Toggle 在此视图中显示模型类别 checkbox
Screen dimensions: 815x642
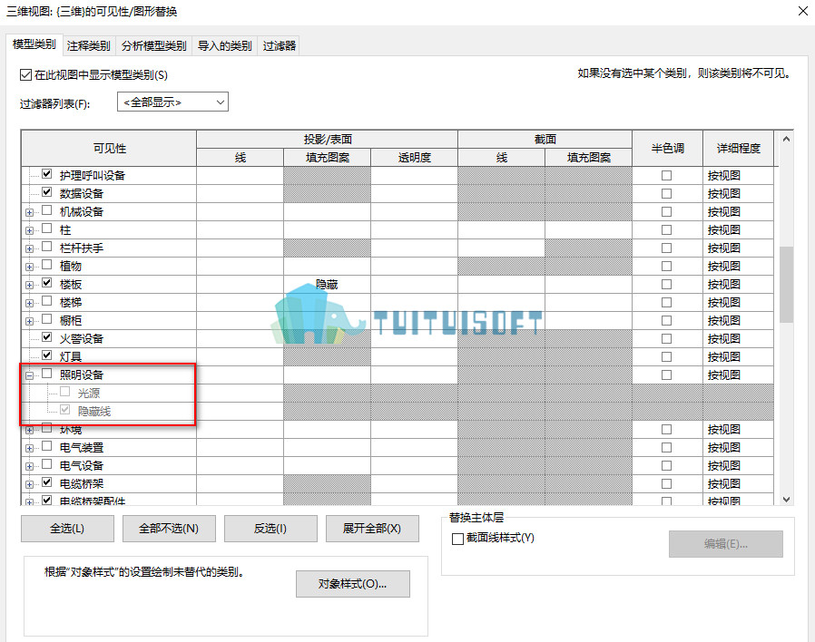coord(25,74)
